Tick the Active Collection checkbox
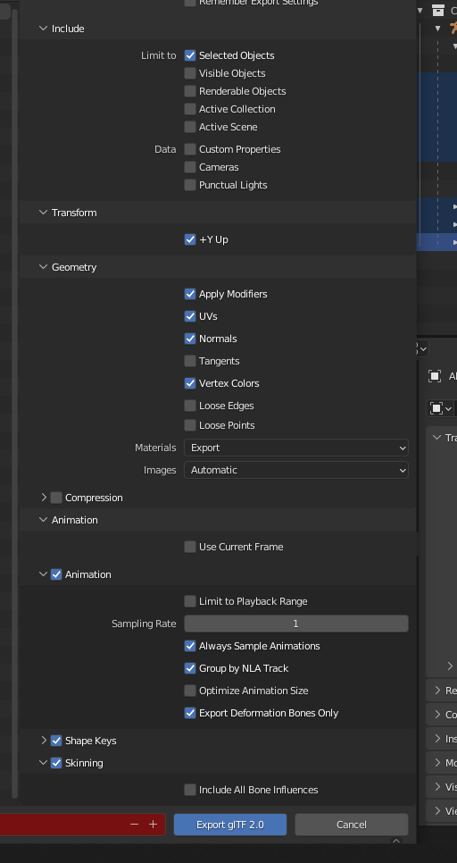The image size is (457, 863). point(190,109)
